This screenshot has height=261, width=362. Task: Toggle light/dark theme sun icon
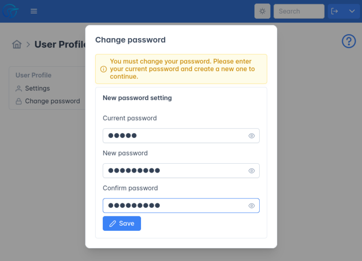point(262,11)
